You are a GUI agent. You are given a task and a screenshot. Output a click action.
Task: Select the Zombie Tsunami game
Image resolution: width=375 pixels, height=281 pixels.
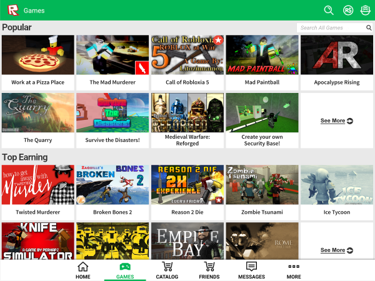pos(262,191)
